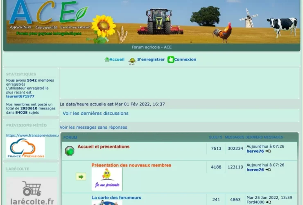Screen dimensions: 303x205
Task: Click subject count 7613
Action: [216, 148]
